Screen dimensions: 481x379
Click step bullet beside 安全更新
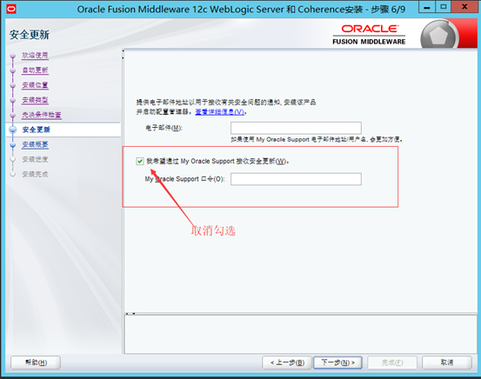pyautogui.click(x=12, y=130)
